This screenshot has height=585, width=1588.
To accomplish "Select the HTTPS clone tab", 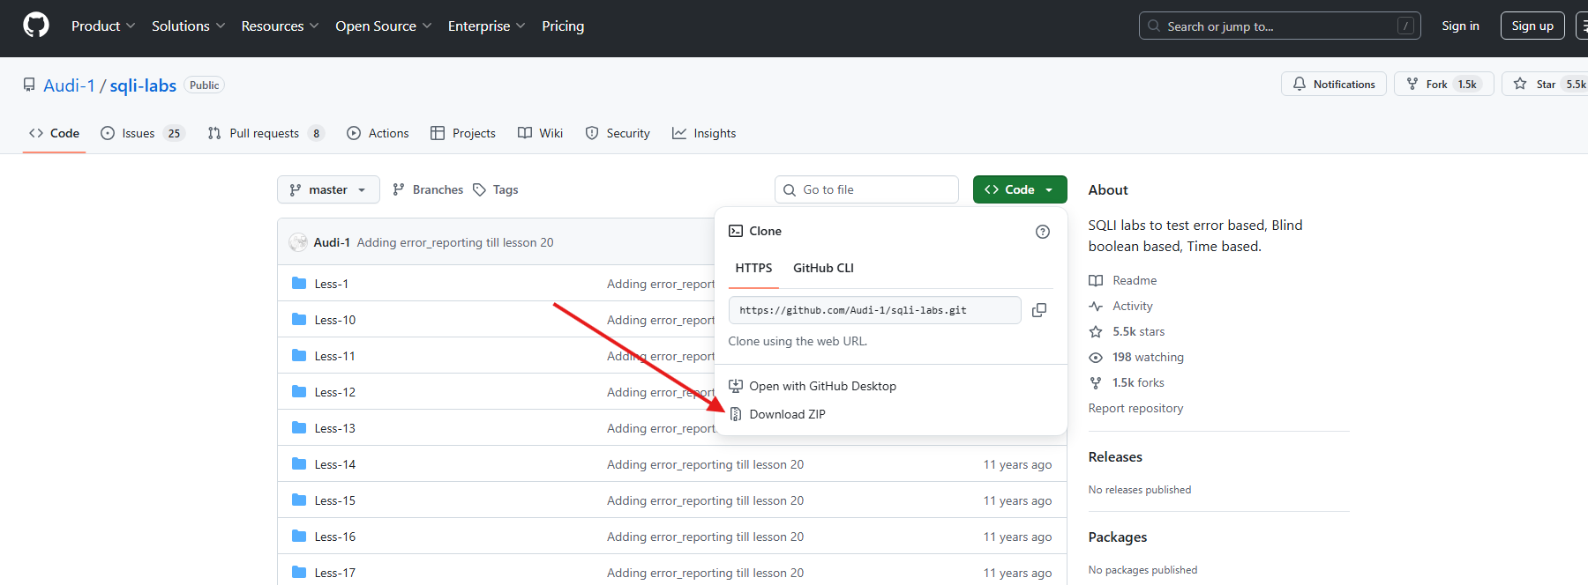I will 753,268.
